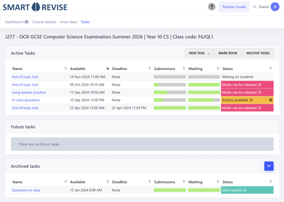Open the David user avatar icon
Screen dimensions: 284x202
click(275, 7)
